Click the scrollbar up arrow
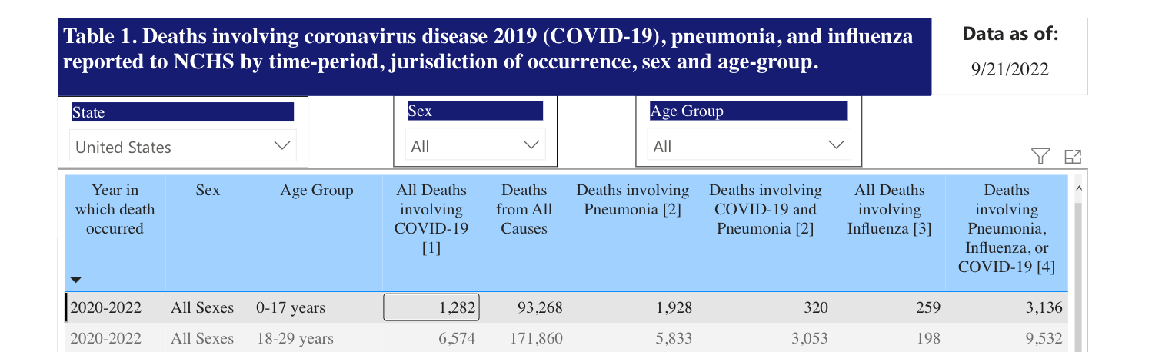The image size is (1152, 352). (1078, 188)
